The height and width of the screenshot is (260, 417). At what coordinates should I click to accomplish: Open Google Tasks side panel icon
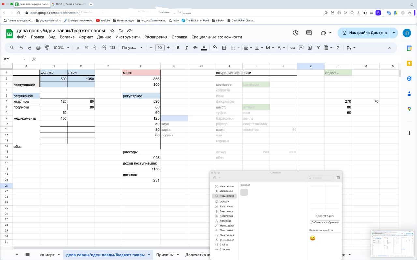[409, 78]
